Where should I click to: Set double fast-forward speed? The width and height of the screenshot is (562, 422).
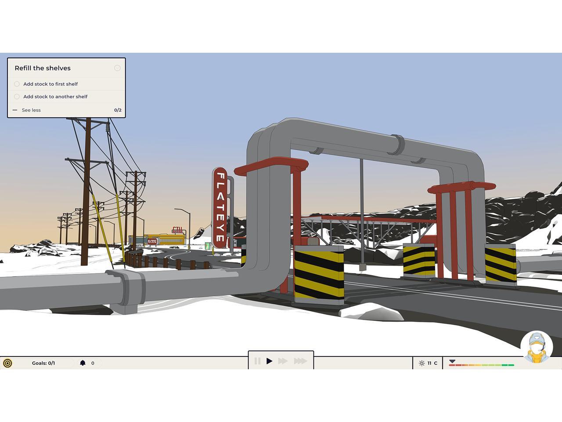pos(283,361)
